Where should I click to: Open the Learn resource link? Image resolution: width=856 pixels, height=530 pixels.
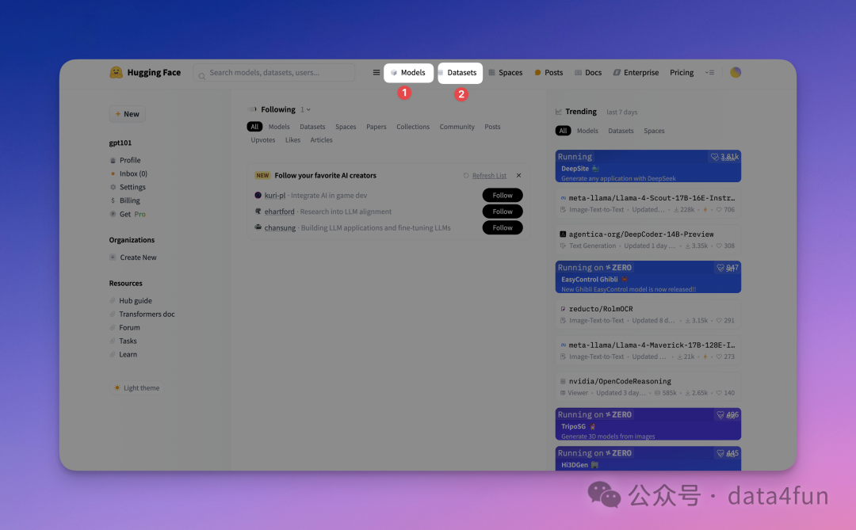[128, 354]
